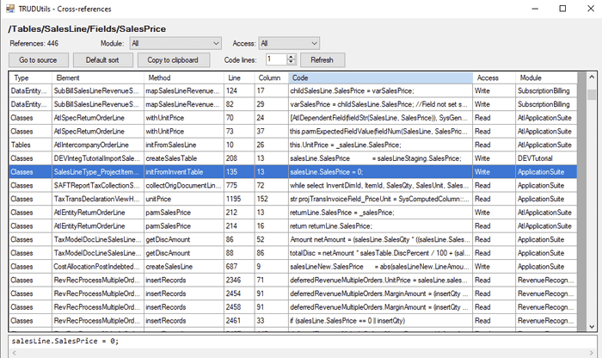The width and height of the screenshot is (602, 358).
Task: Decrease Code lines with down arrow
Action: tap(292, 63)
